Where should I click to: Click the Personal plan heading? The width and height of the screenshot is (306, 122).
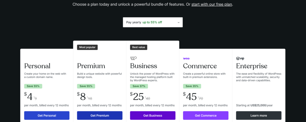tap(37, 66)
